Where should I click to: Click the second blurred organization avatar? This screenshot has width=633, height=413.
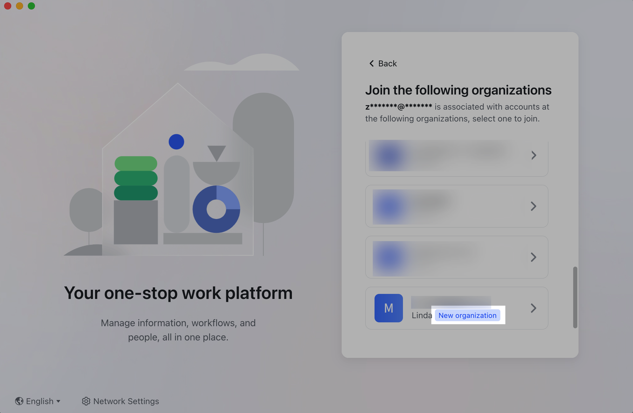tap(389, 206)
